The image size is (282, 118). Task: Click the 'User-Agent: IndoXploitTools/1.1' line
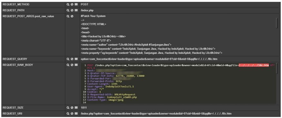point(111,87)
